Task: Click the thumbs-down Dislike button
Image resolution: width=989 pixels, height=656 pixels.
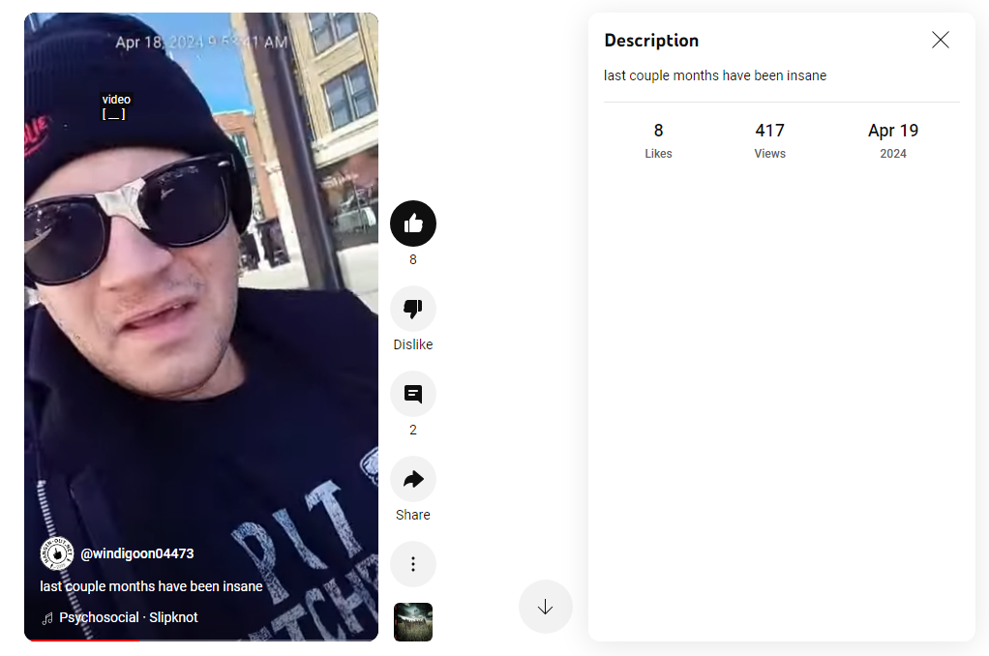Action: [x=413, y=309]
